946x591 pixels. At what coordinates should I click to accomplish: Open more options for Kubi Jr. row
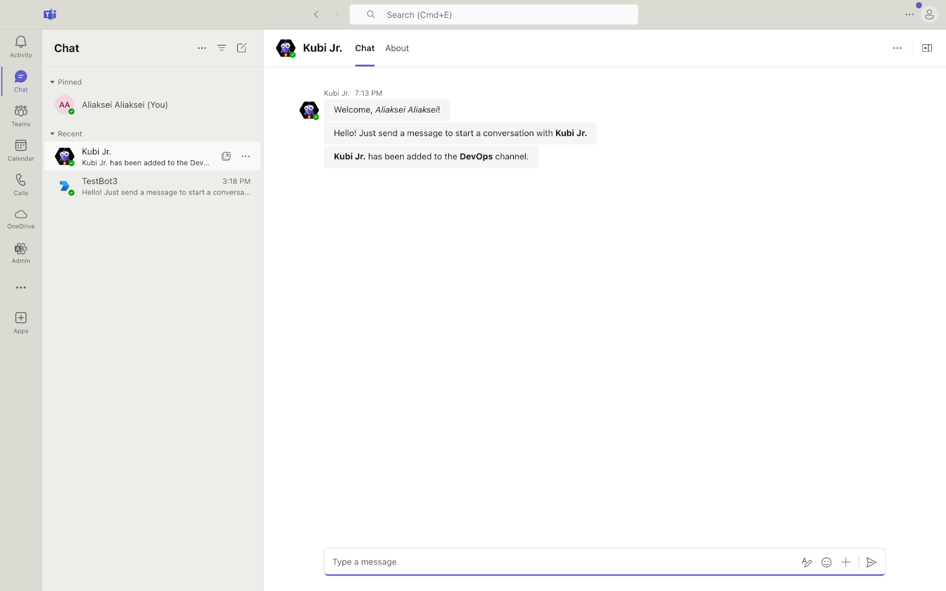click(x=246, y=157)
